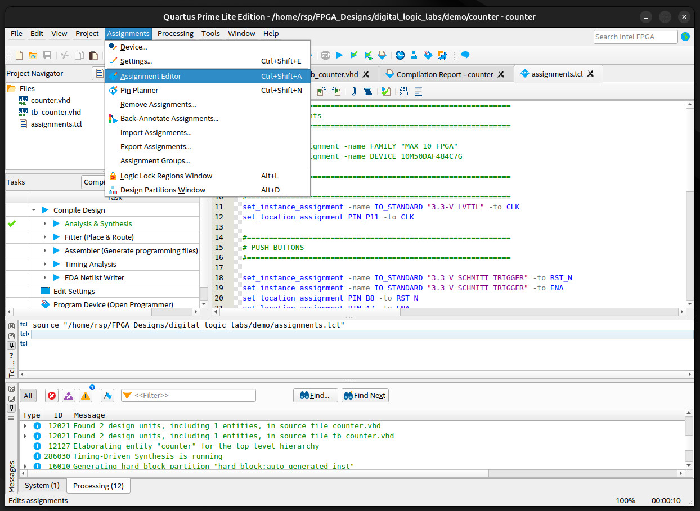Toggle the critical warning messages filter
The image size is (700, 511).
[x=69, y=396]
